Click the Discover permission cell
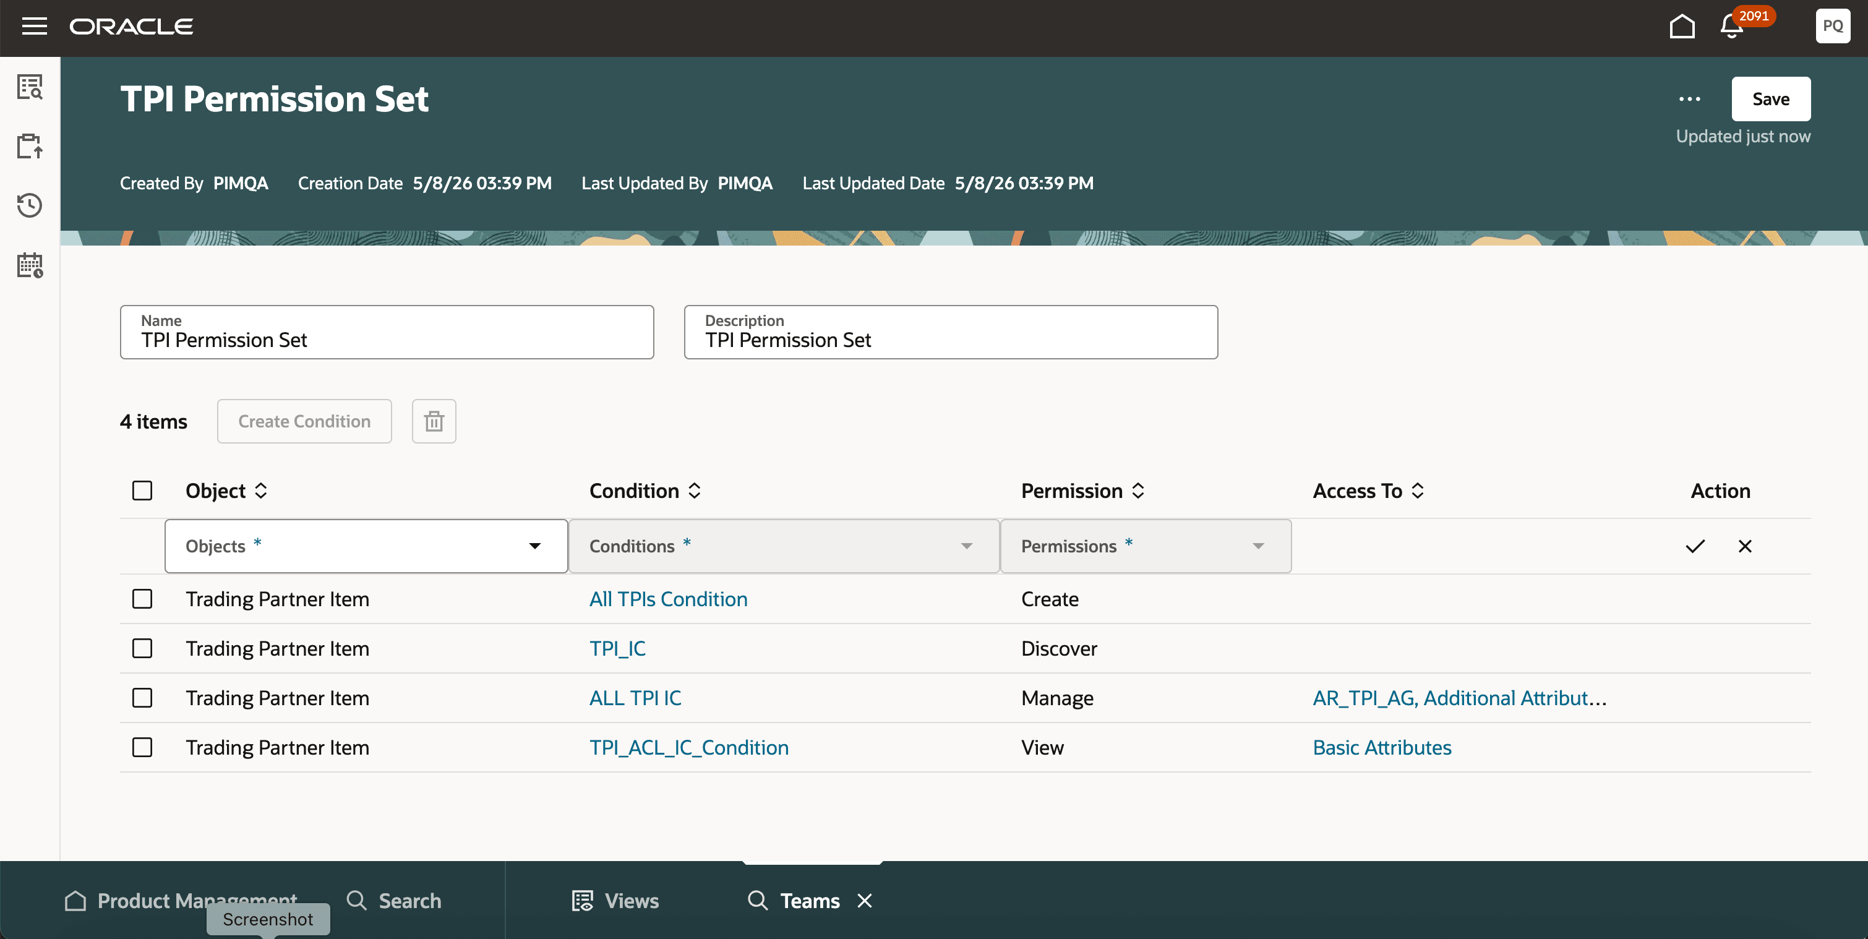 pos(1059,648)
